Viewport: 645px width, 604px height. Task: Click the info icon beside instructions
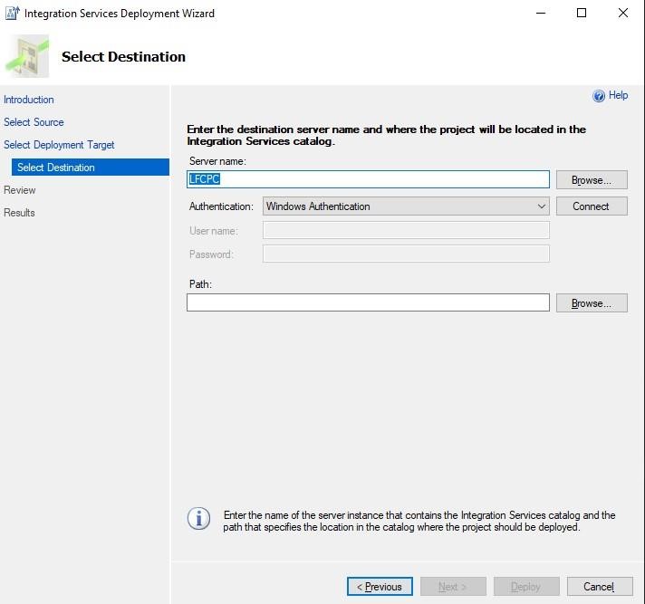198,519
